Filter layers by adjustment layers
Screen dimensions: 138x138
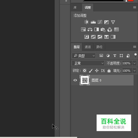108,55
